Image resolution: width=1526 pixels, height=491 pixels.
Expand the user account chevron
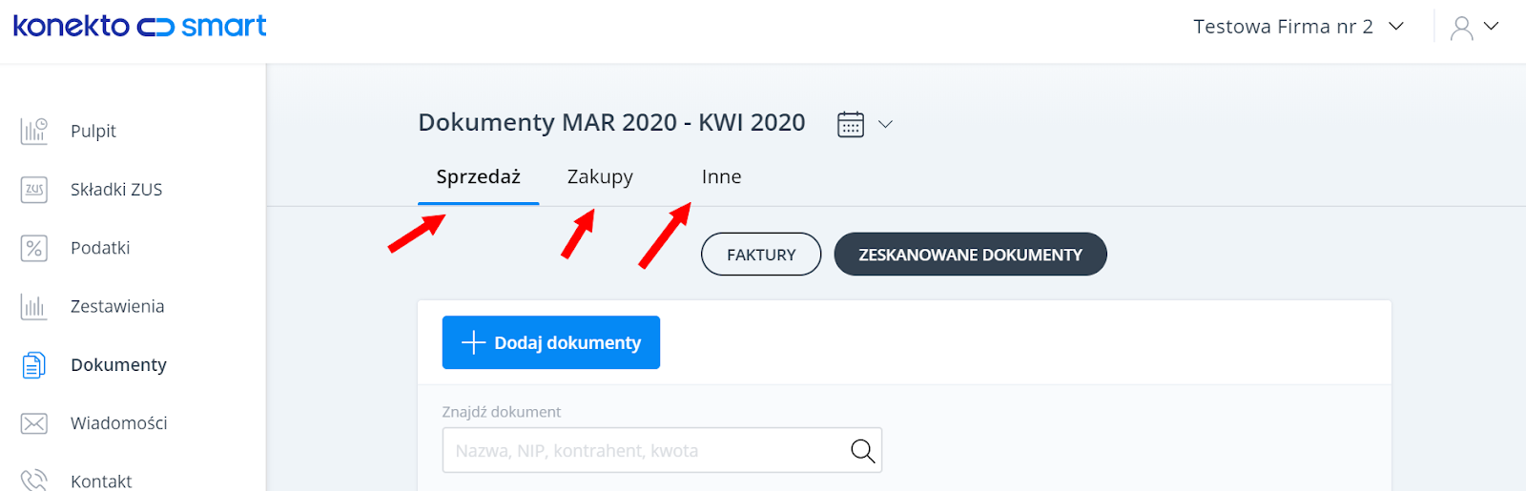1492,27
